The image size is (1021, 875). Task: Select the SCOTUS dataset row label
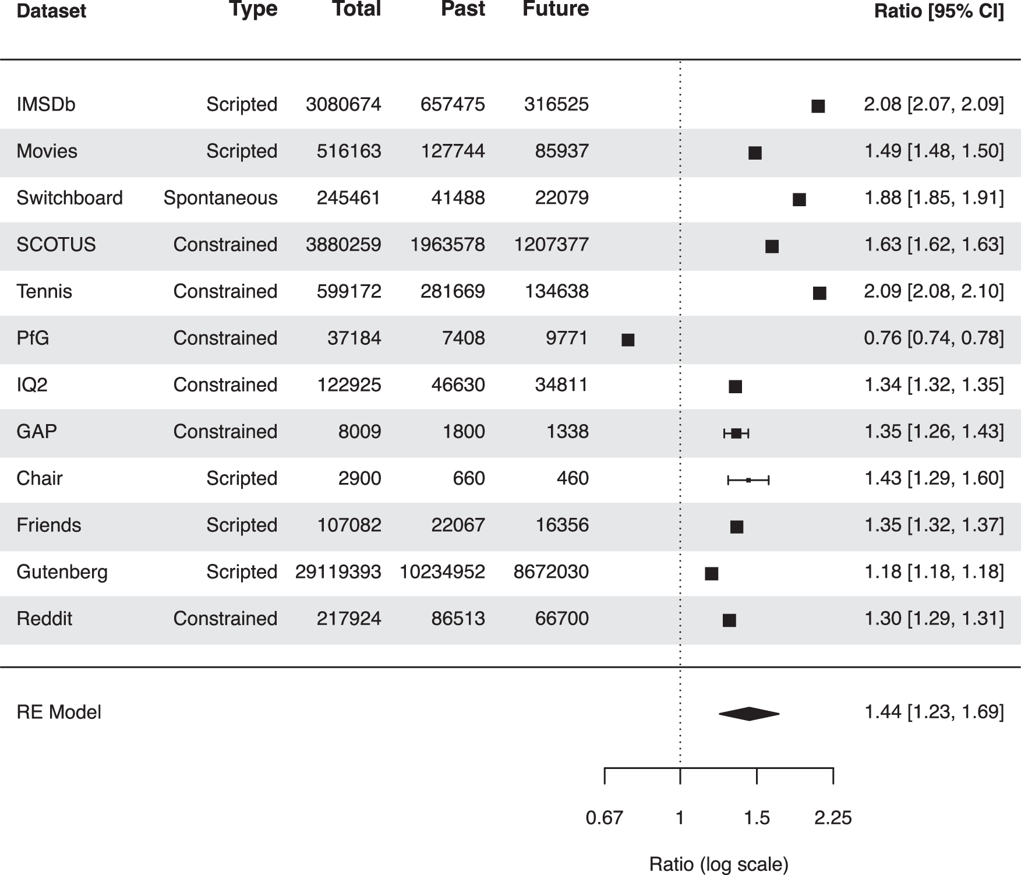coord(56,245)
